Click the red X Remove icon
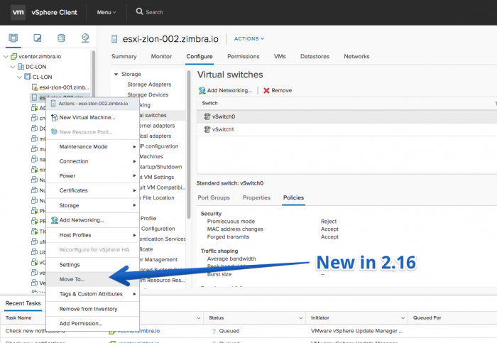Image resolution: width=497 pixels, height=343 pixels. click(x=266, y=91)
